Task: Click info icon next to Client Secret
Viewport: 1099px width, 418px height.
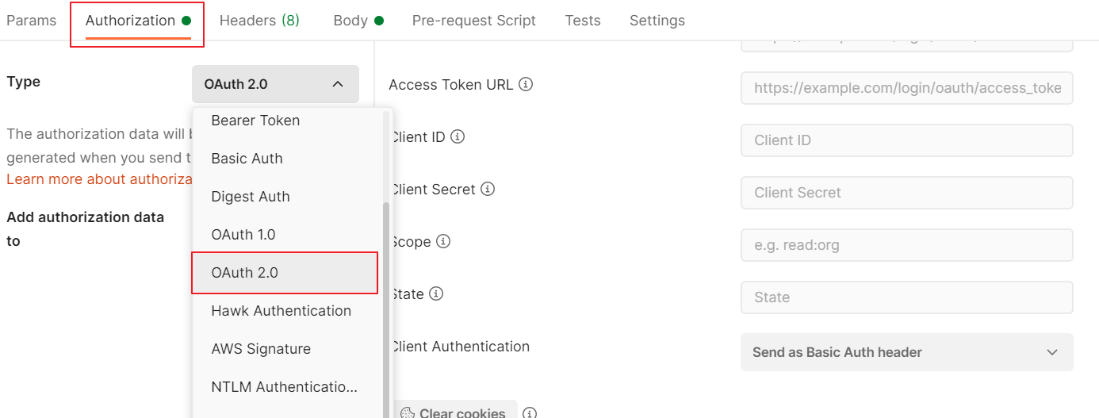Action: pyautogui.click(x=488, y=189)
